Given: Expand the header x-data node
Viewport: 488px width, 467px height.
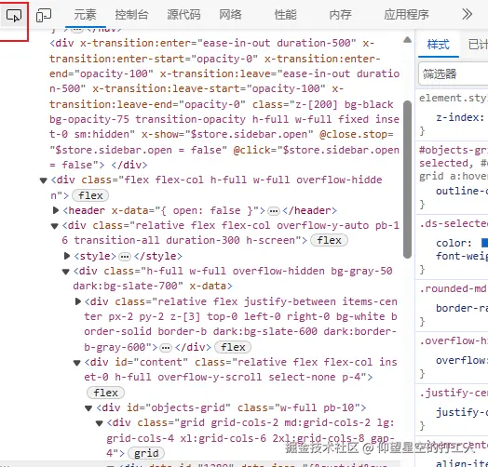Looking at the screenshot, I should pos(56,210).
